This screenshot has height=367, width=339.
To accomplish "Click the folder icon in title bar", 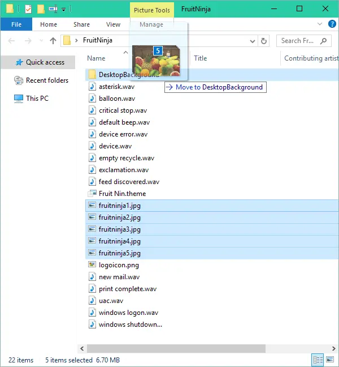I will [x=10, y=9].
